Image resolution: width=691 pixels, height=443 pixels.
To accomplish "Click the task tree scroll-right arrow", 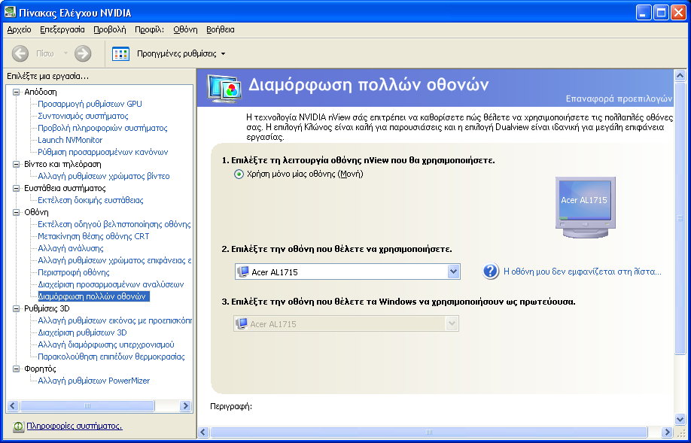I will (x=185, y=405).
